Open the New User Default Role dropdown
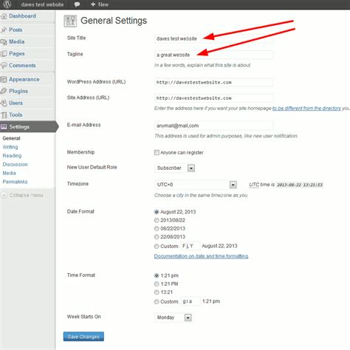 (175, 168)
